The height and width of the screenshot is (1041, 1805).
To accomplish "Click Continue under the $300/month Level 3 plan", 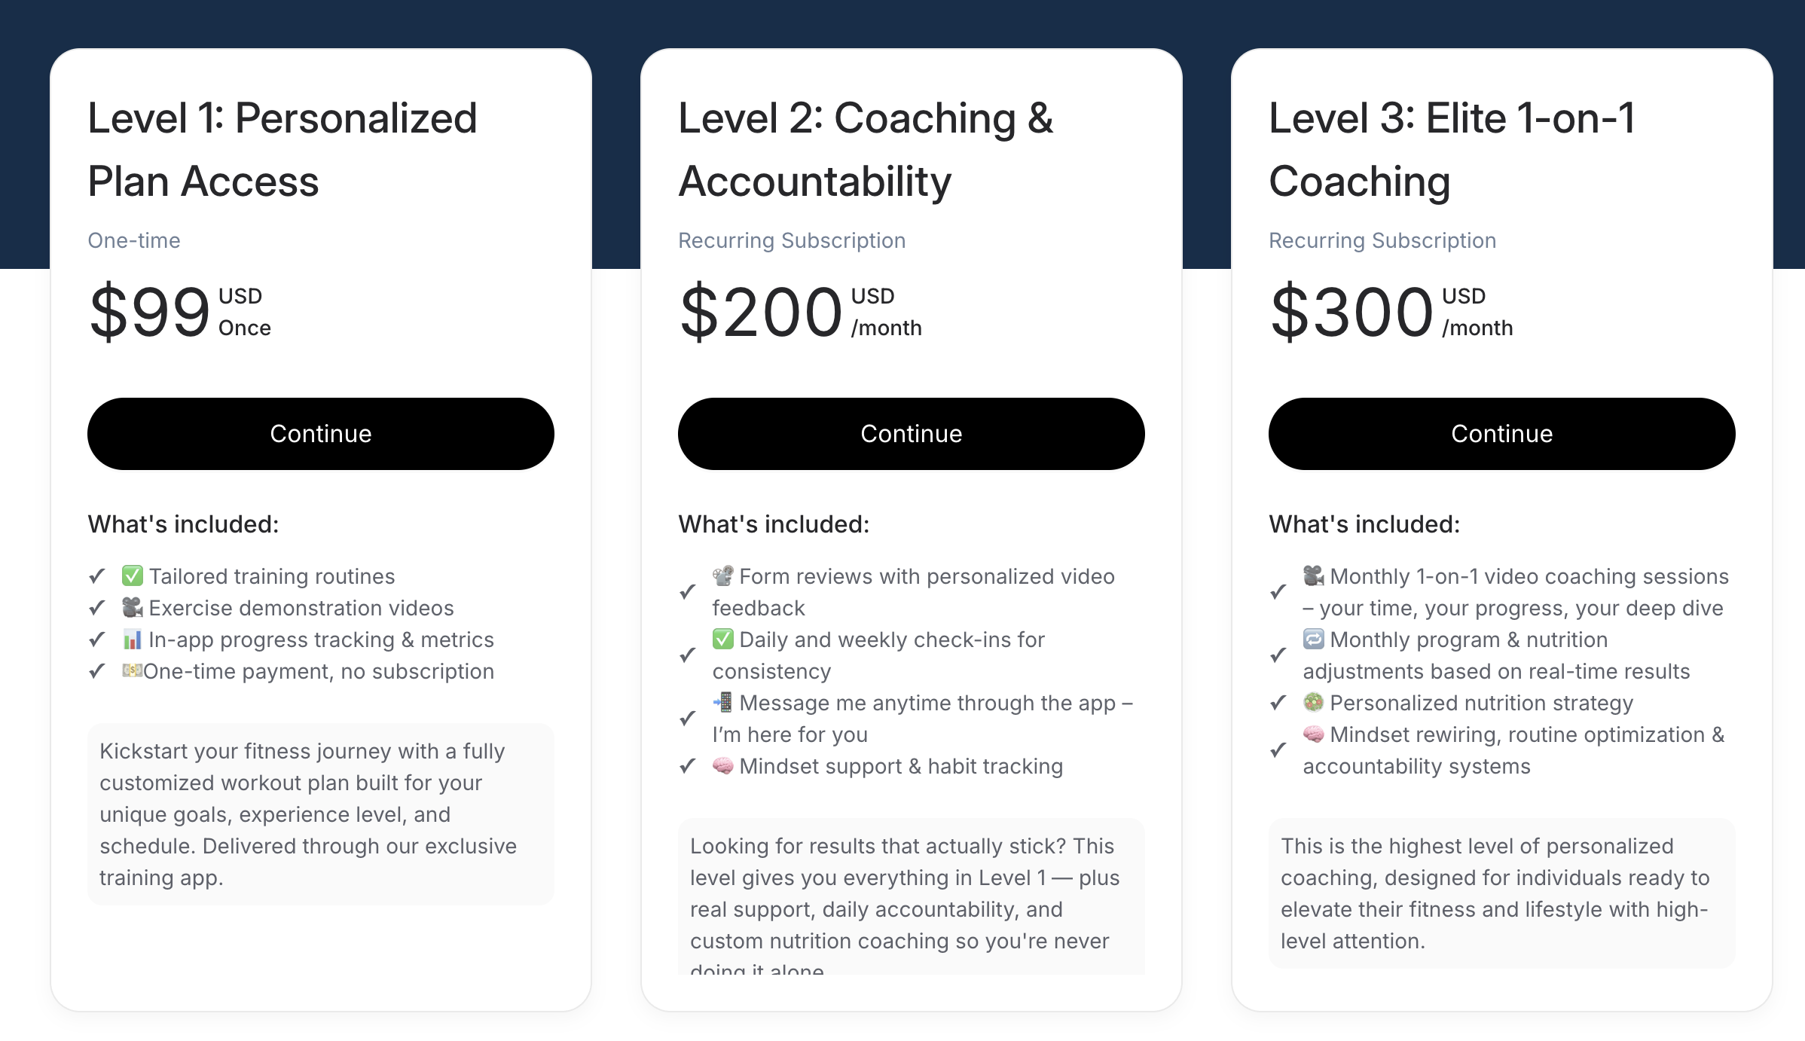I will coord(1502,434).
